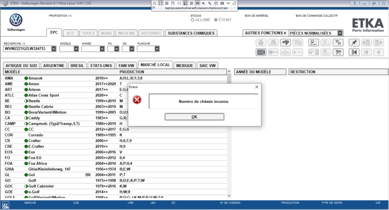Screen dimensions: 389x210
Task: Click the person with flag icon
Action: [x=326, y=52]
